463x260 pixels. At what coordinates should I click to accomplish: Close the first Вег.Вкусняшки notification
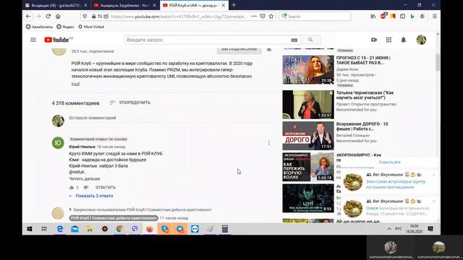(x=434, y=175)
